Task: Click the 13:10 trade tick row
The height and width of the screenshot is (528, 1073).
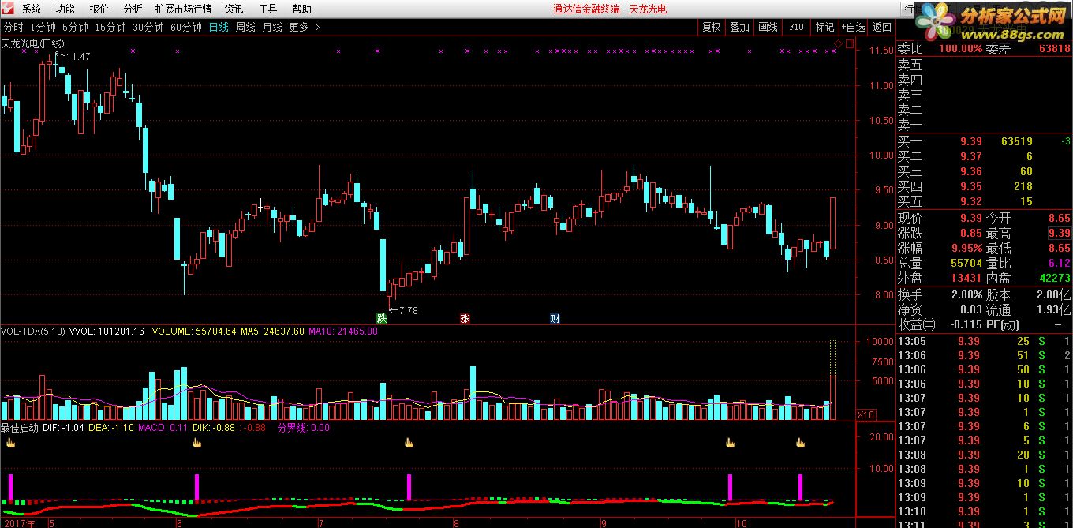Action: pos(985,511)
